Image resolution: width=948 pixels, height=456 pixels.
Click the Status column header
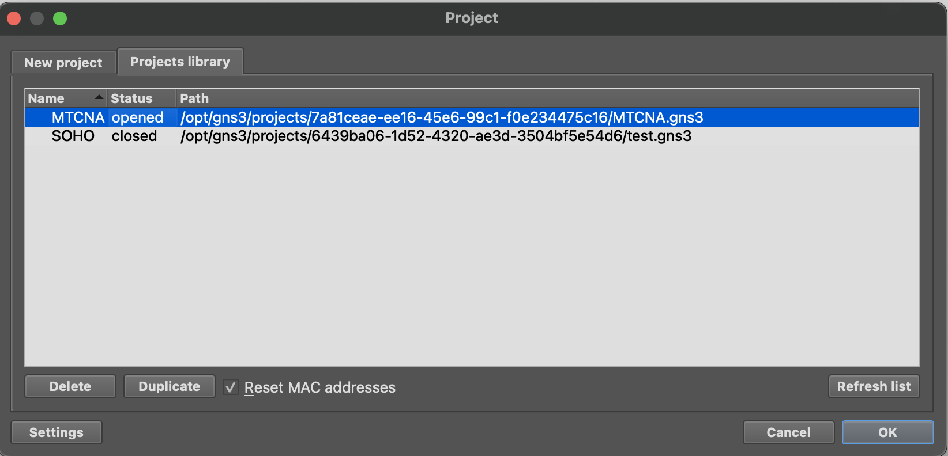click(132, 98)
